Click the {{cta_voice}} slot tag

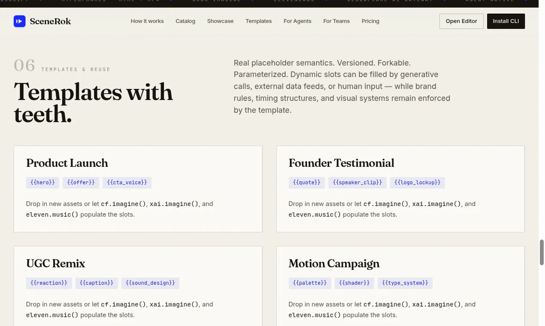tap(127, 182)
